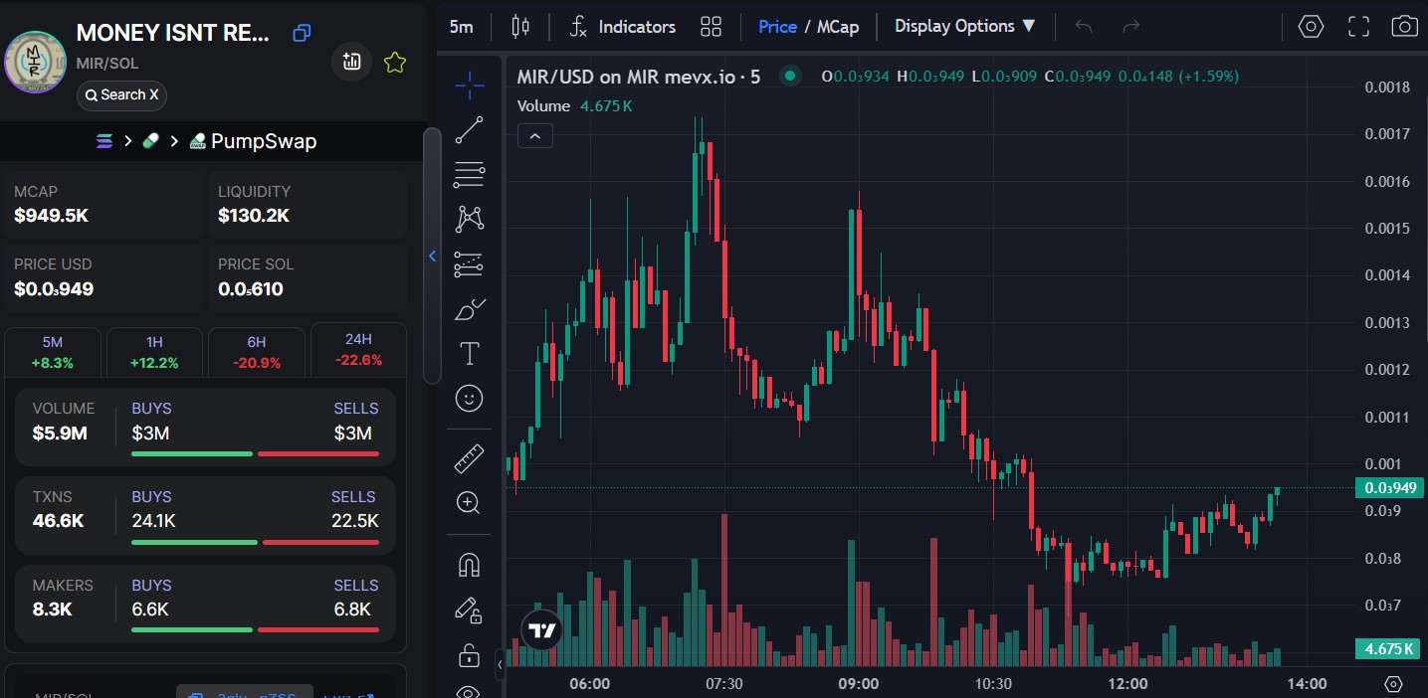1428x698 pixels.
Task: Copy the MONEY ISNT REAL token address
Action: click(302, 34)
